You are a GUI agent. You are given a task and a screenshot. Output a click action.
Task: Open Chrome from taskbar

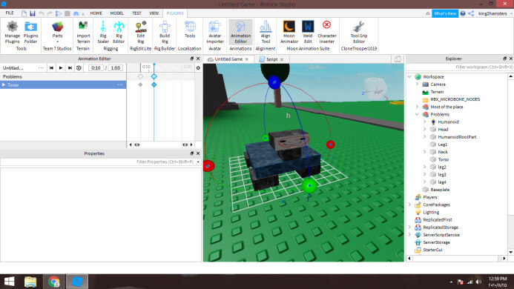pyautogui.click(x=53, y=282)
